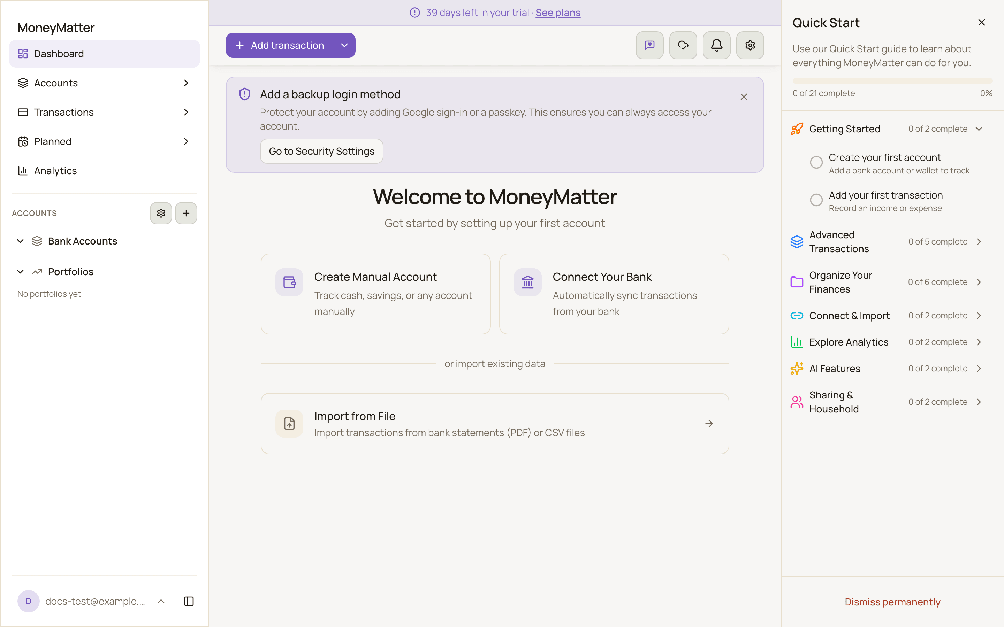Click the user avatar D in the sidebar
Viewport: 1004px width, 627px height.
click(28, 601)
